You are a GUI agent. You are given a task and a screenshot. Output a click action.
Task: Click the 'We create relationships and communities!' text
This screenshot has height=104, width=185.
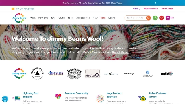(76, 99)
